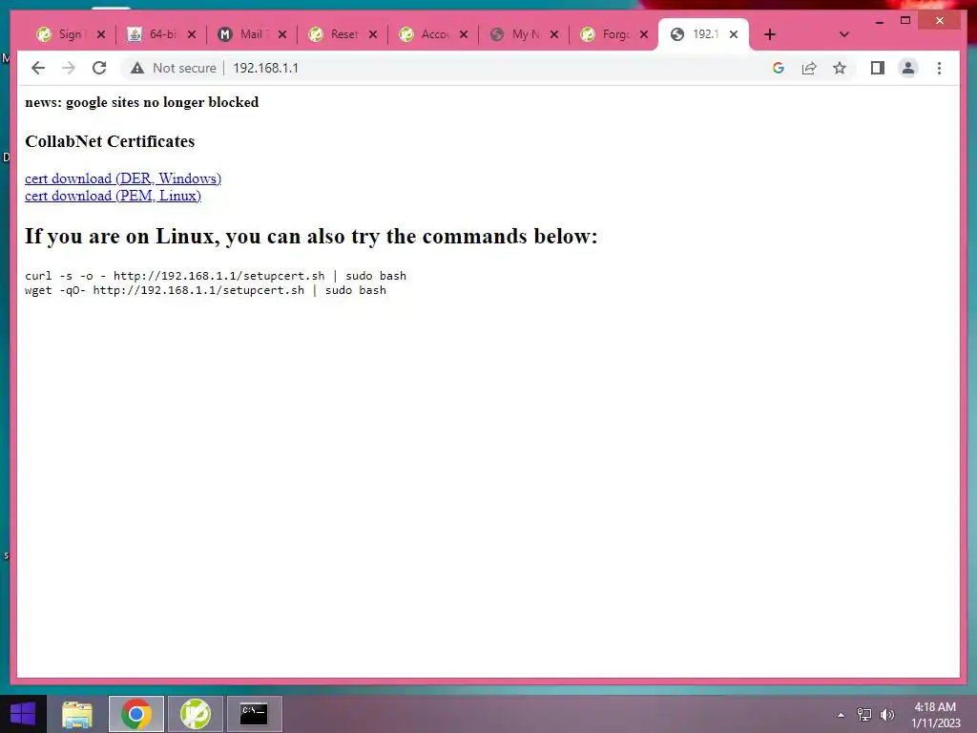Screen dimensions: 977x733
Task: Maximize the Chrome window
Action: click(x=905, y=21)
